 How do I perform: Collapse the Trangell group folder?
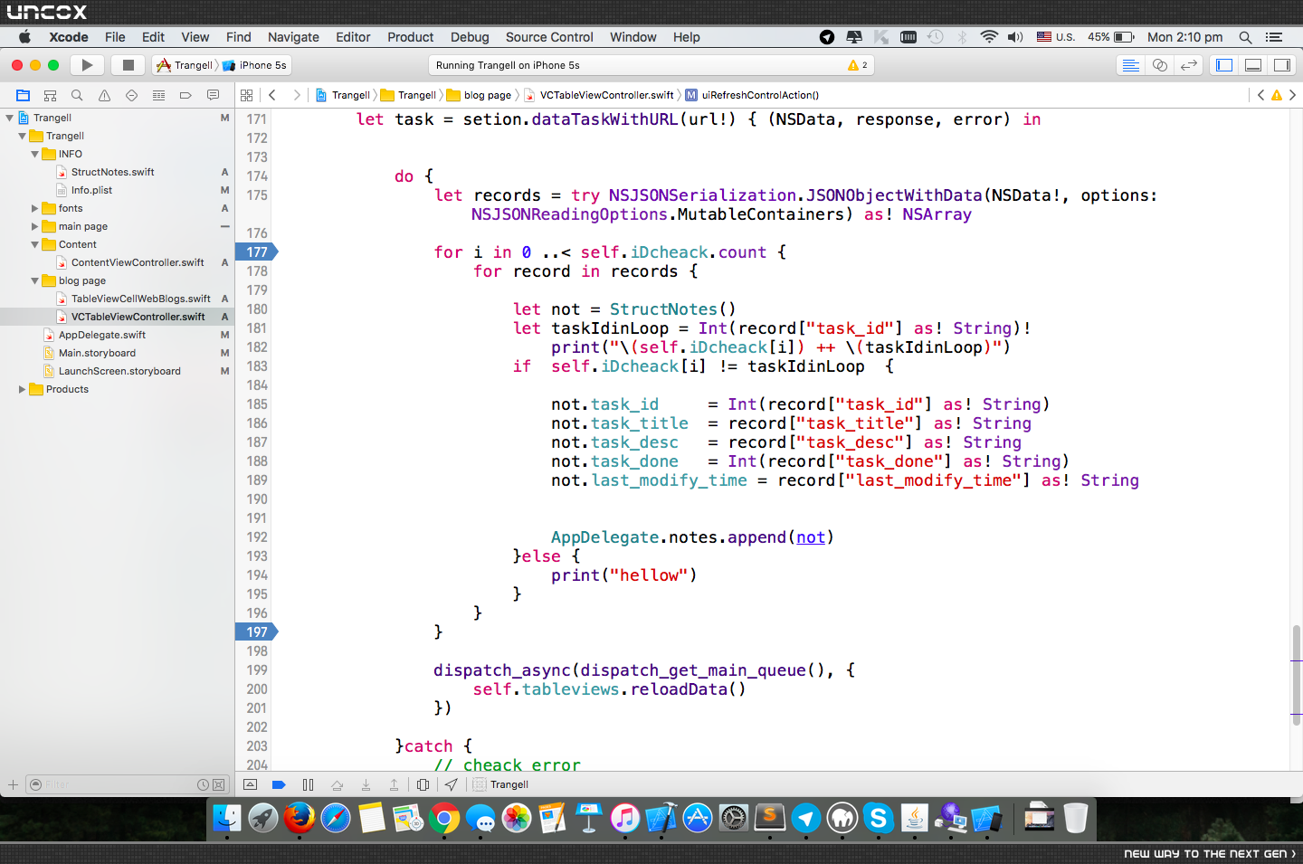[22, 136]
